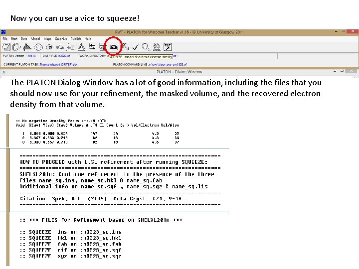Open the Maps menu
Viewport: 359px width, 269px height.
click(x=47, y=39)
